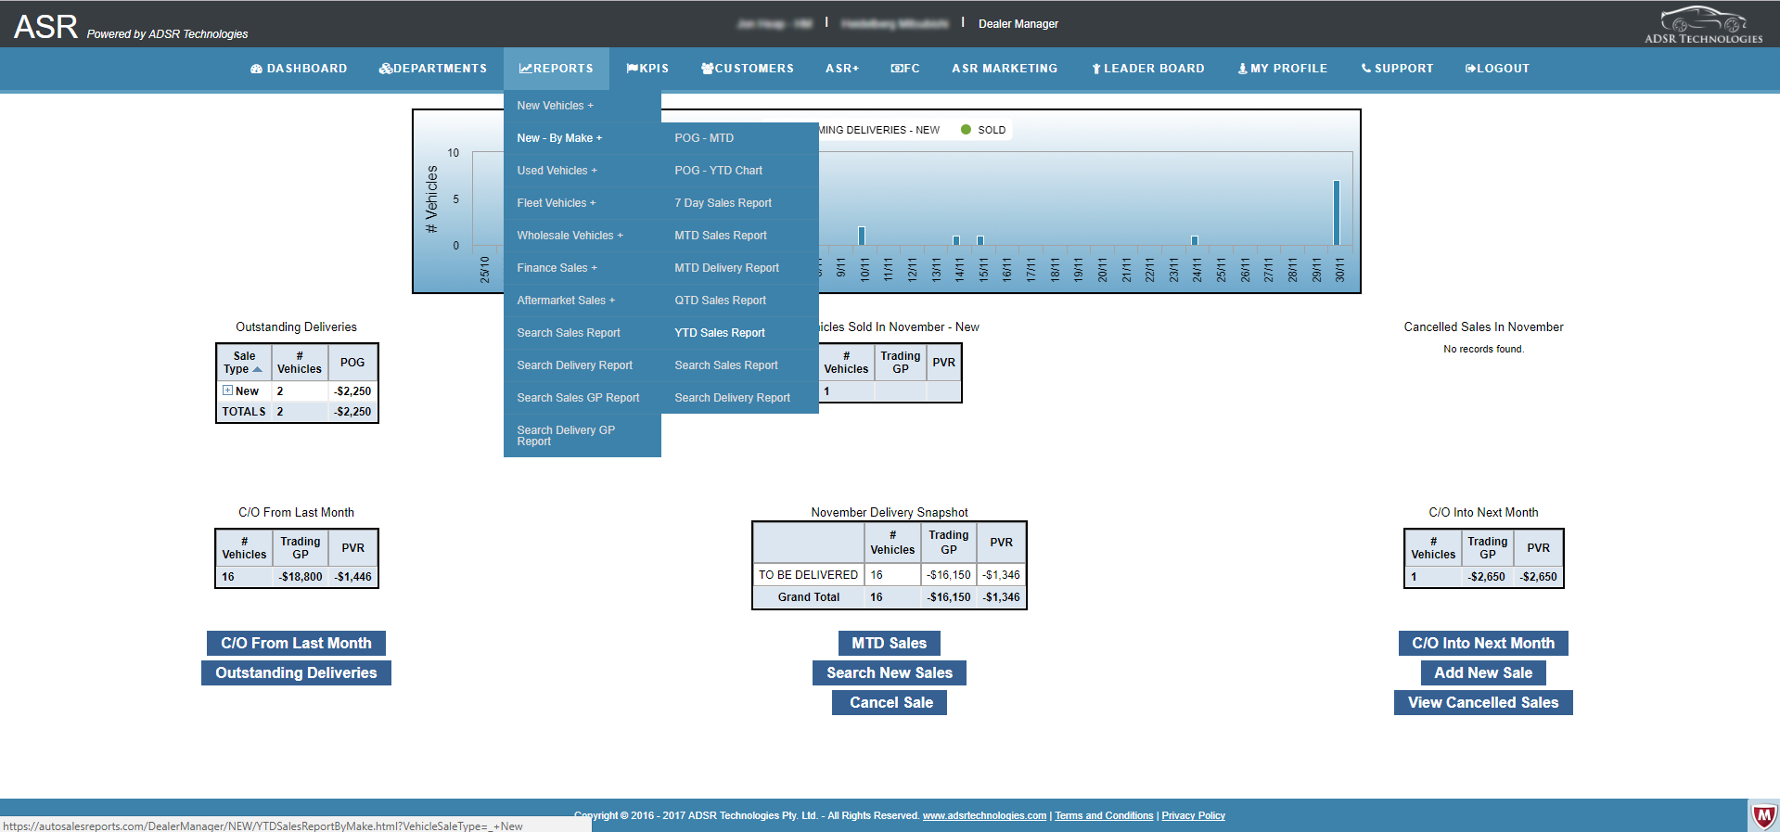
Task: Expand Used Vehicles submenu
Action: (x=557, y=171)
